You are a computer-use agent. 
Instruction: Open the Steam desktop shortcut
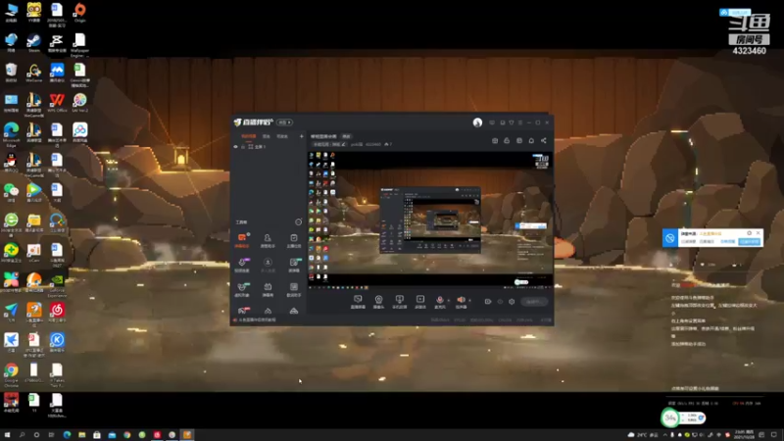34,42
